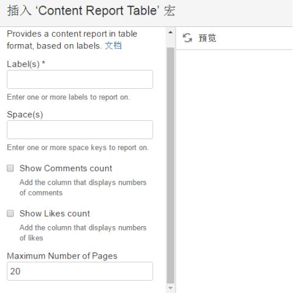Open the 文档 documentation link
Viewport: 298px width, 293px height.
point(113,45)
